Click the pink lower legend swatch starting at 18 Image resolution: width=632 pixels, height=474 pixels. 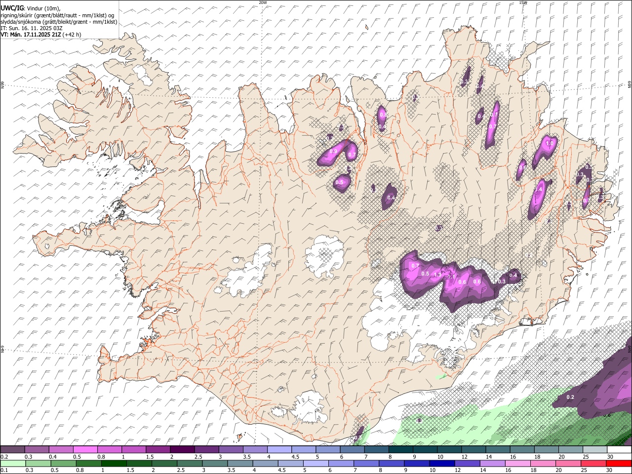(x=543, y=463)
